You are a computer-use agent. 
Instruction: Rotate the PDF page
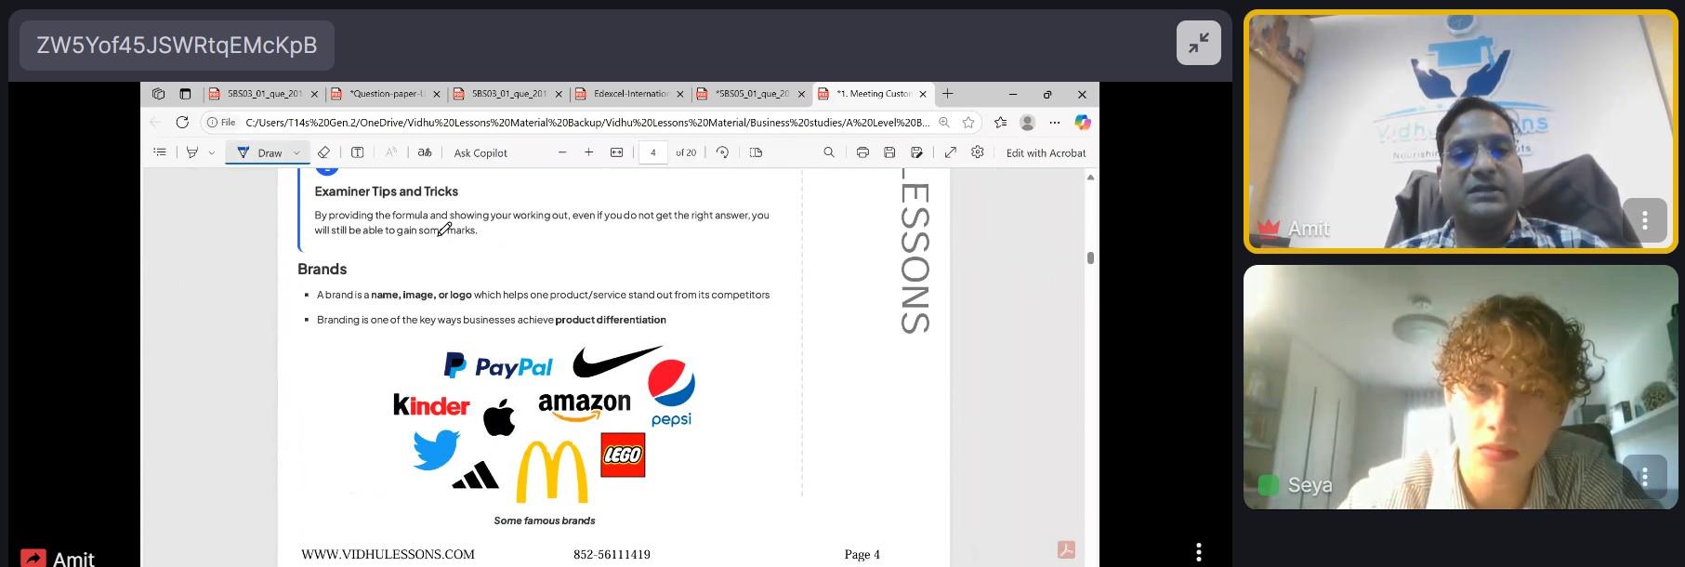pos(722,152)
